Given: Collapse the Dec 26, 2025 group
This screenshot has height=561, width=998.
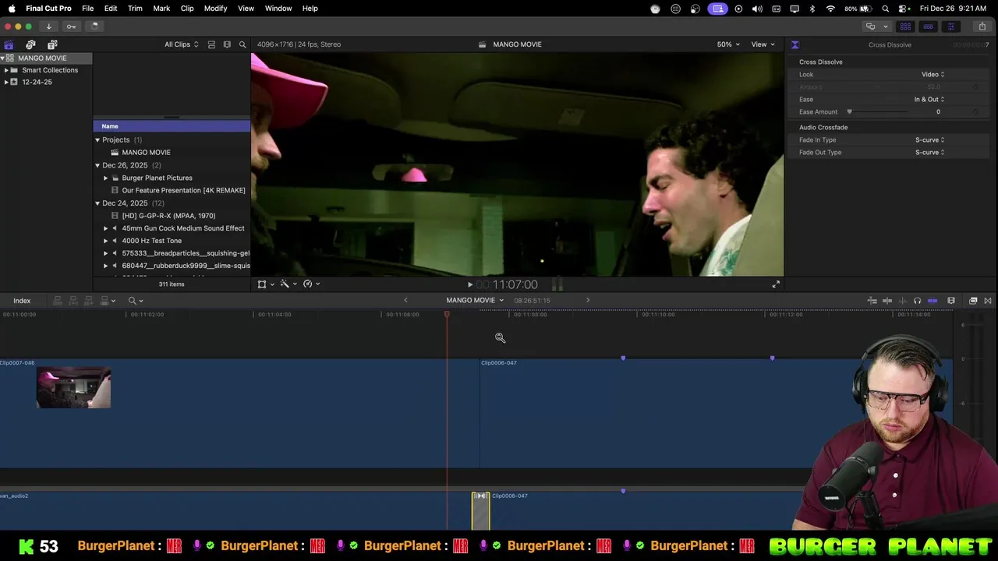Looking at the screenshot, I should (x=97, y=165).
